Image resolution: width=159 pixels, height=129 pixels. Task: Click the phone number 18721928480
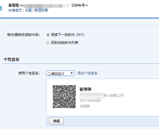[x=90, y=101]
